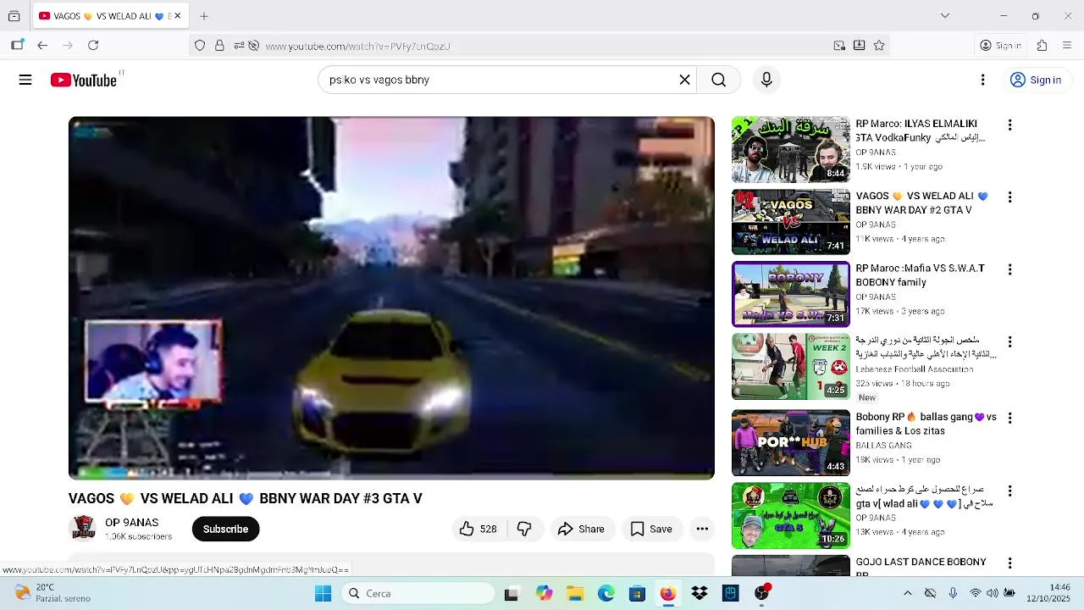Open the Firefox account Sign in button
This screenshot has width=1084, height=610.
(x=1000, y=46)
